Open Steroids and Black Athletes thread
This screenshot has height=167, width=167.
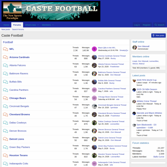click(x=149, y=113)
